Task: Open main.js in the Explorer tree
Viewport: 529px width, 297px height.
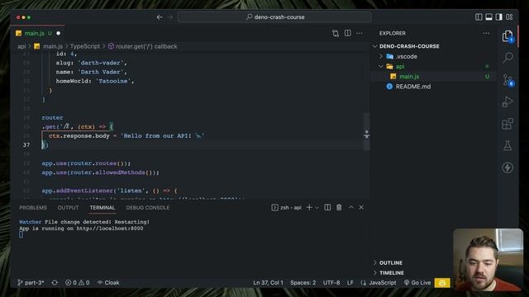Action: [x=409, y=77]
